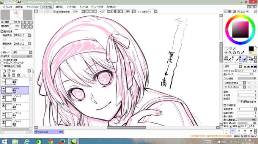This screenshot has height=144, width=258.
Task: Open Firefox from the taskbar
Action: pyautogui.click(x=62, y=141)
